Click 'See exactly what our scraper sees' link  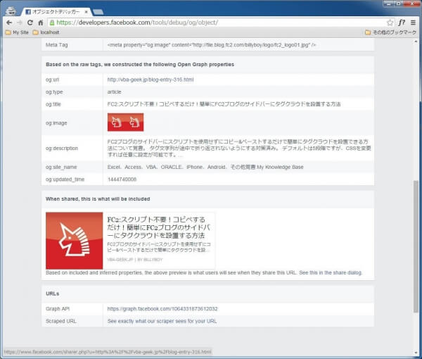point(162,321)
